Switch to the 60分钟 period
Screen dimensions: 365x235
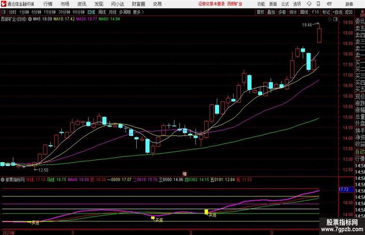(79, 12)
